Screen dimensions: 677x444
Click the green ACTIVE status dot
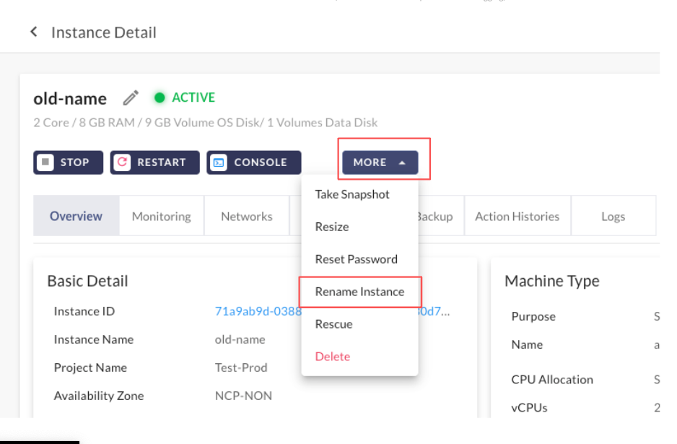click(x=160, y=97)
